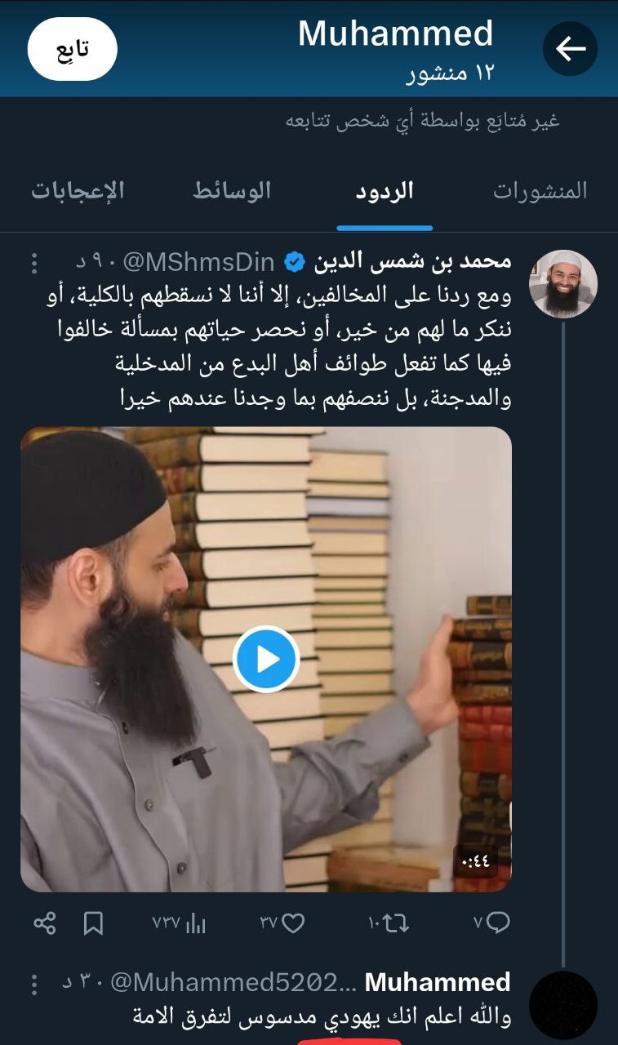Open the verified badge next to author name
Screen dimensions: 618x1045
click(294, 262)
